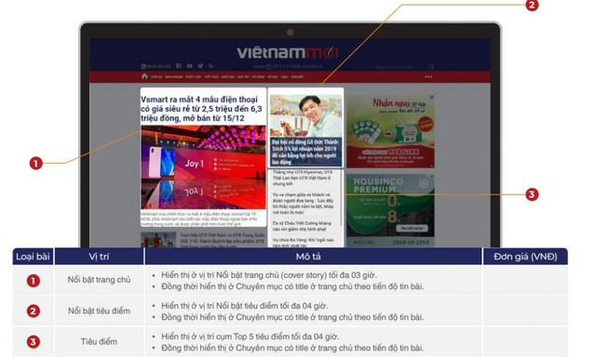Expand the three-dots more menu in navigation
Viewport: 596px width, 357px height.
click(x=428, y=76)
